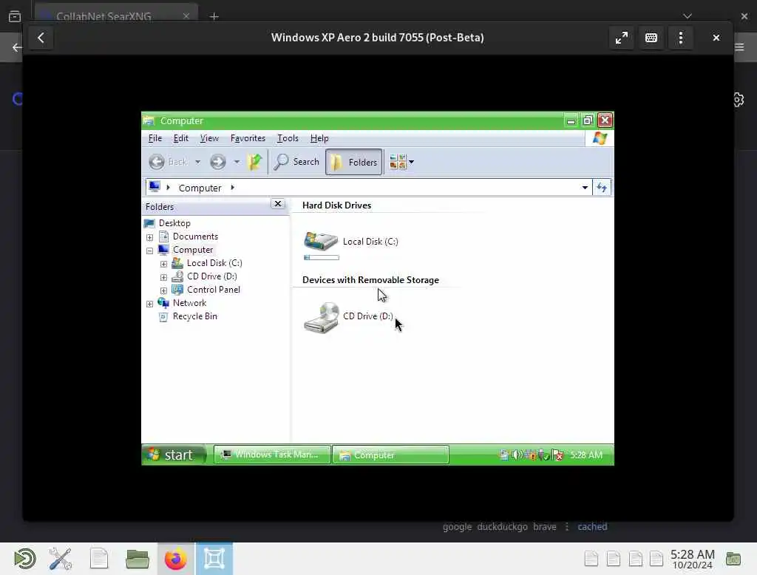Click the volume speaker tray icon

[x=517, y=455]
